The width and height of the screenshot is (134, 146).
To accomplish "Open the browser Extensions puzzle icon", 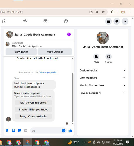I will click(113, 12).
